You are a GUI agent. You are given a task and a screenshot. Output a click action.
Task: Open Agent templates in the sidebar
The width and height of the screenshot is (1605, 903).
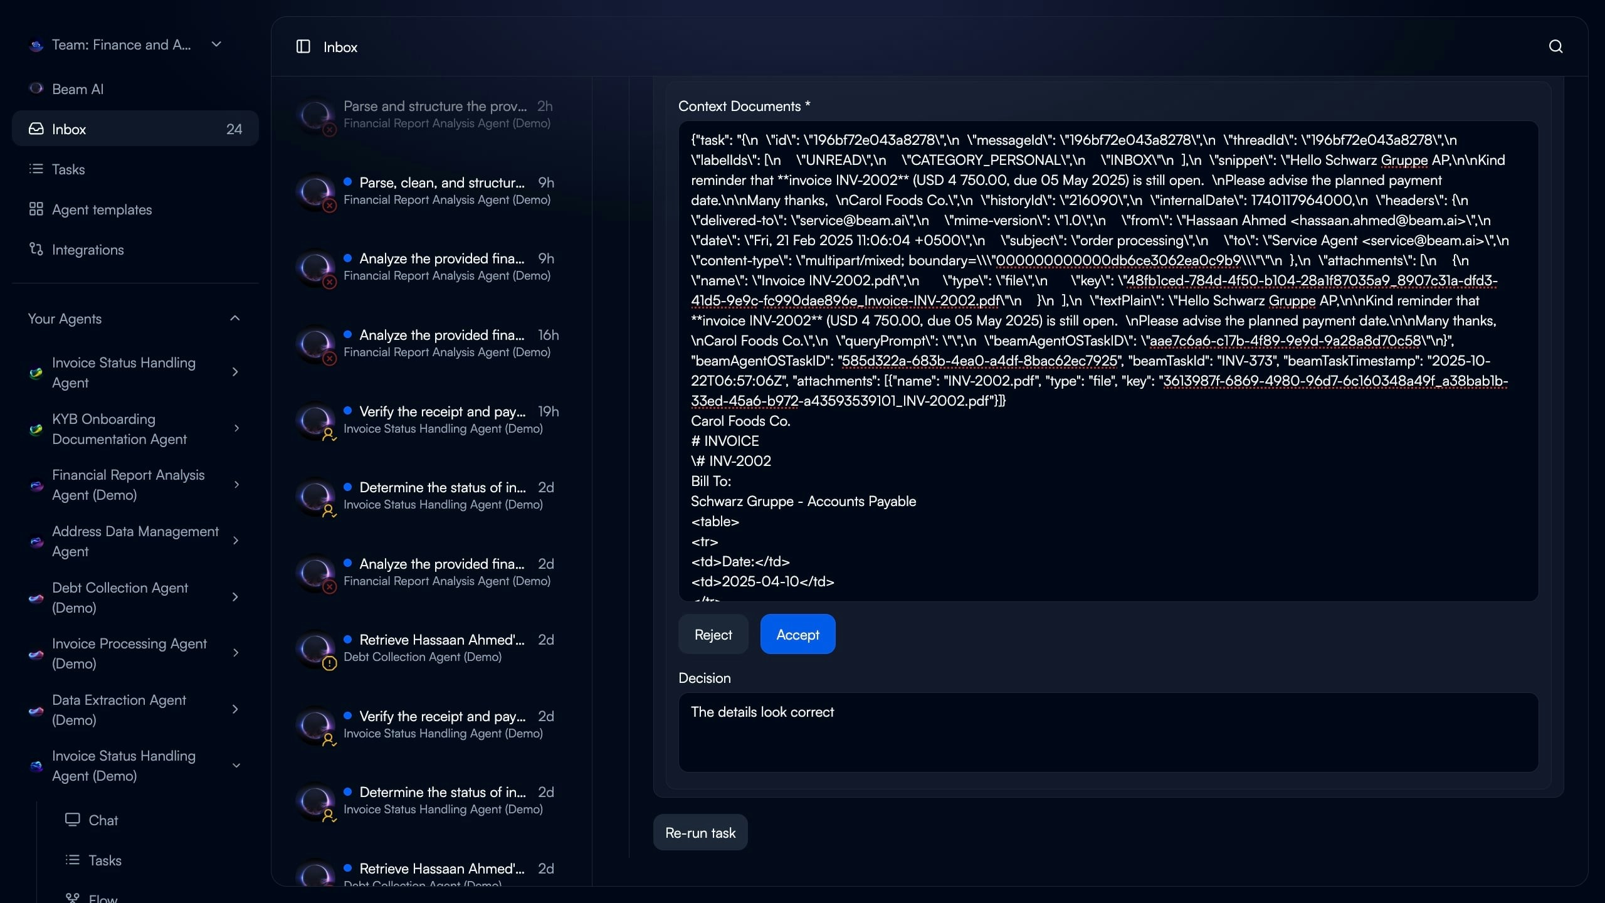102,209
